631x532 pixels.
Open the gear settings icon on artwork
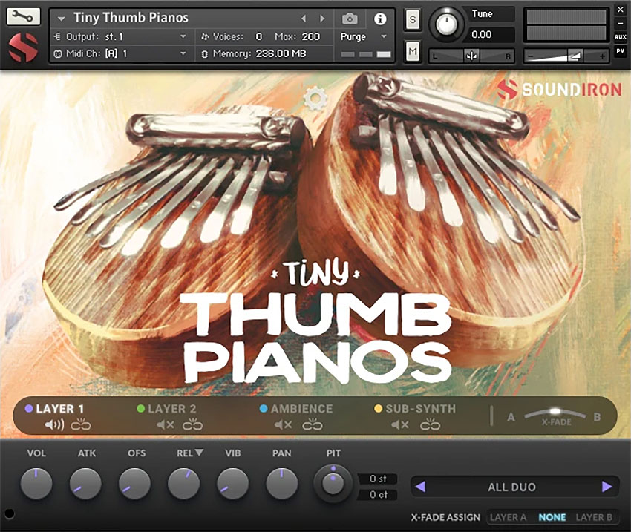point(315,99)
